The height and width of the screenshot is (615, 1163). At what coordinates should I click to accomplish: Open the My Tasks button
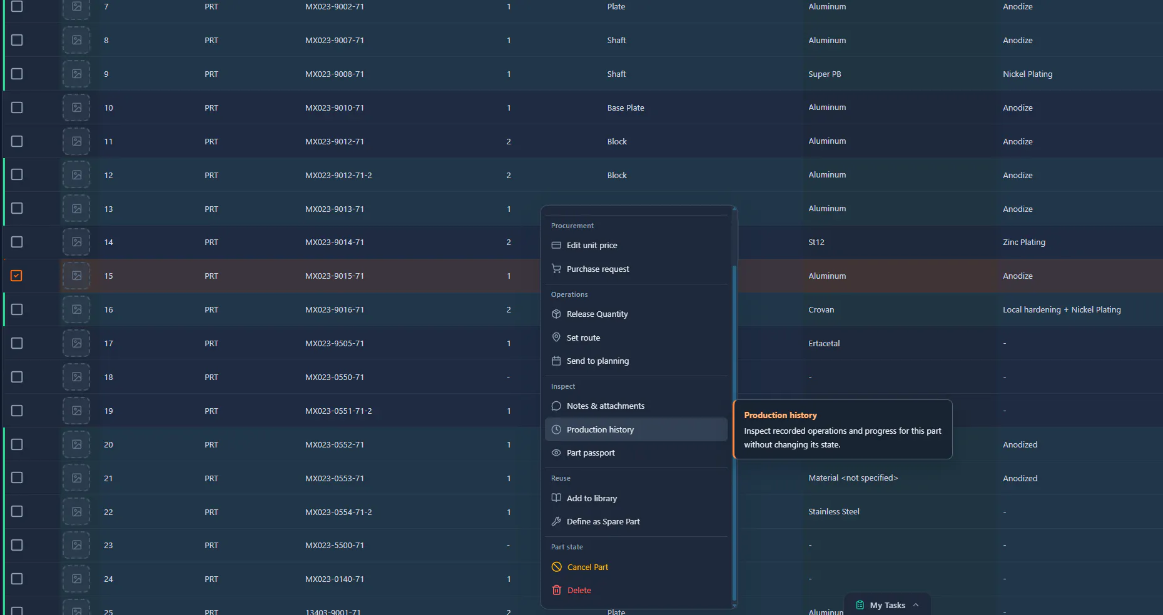pos(887,605)
